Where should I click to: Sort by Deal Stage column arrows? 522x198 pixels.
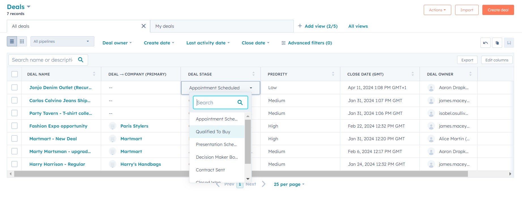253,74
